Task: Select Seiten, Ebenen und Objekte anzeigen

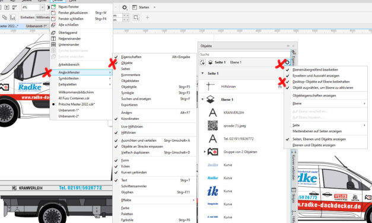Action: coord(319,139)
